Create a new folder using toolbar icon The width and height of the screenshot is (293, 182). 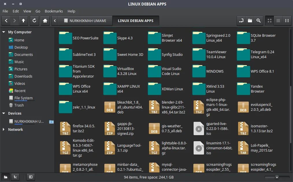[250, 21]
